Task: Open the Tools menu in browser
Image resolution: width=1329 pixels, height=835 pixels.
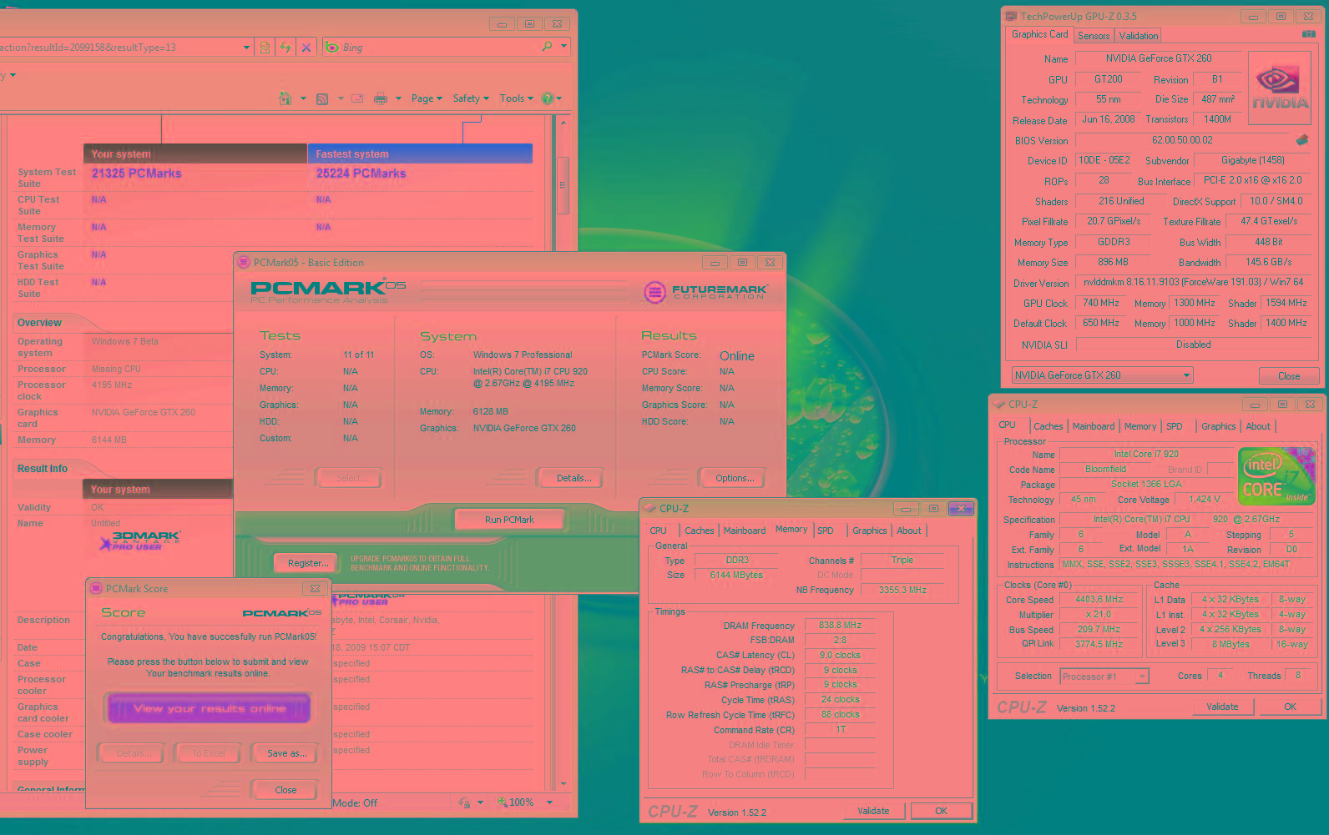Action: [517, 98]
